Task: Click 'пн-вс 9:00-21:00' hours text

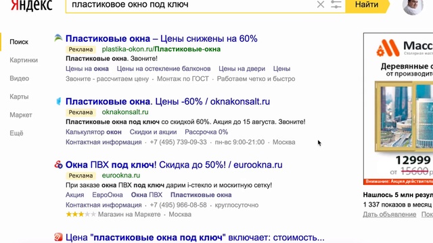Action: (x=240, y=142)
